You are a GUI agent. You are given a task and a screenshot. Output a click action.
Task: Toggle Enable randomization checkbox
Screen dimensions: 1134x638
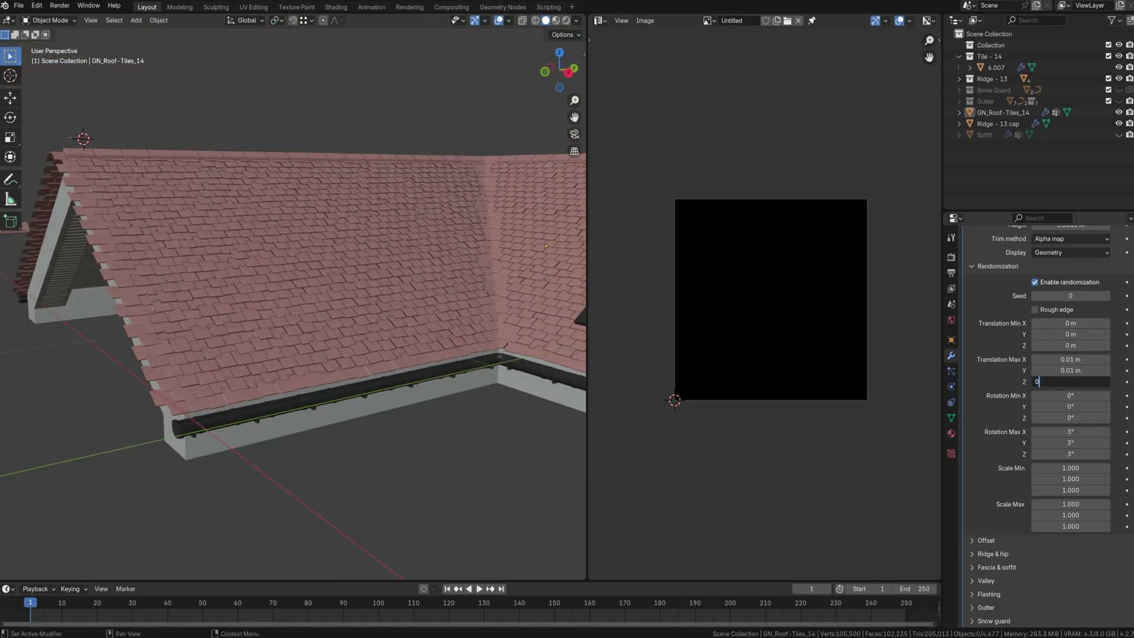coord(1035,282)
